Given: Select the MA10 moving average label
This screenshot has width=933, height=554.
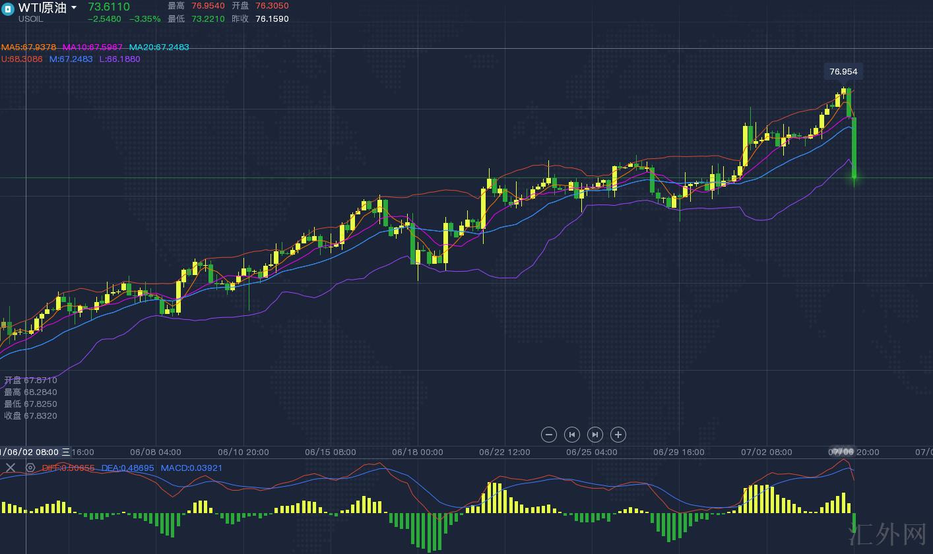Looking at the screenshot, I should [x=92, y=47].
